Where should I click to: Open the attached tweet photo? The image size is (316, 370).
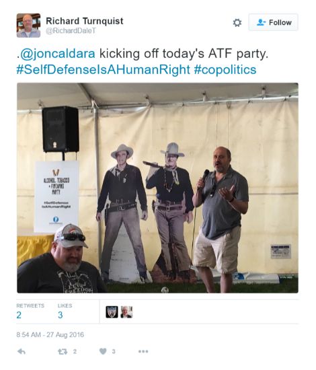pyautogui.click(x=157, y=188)
